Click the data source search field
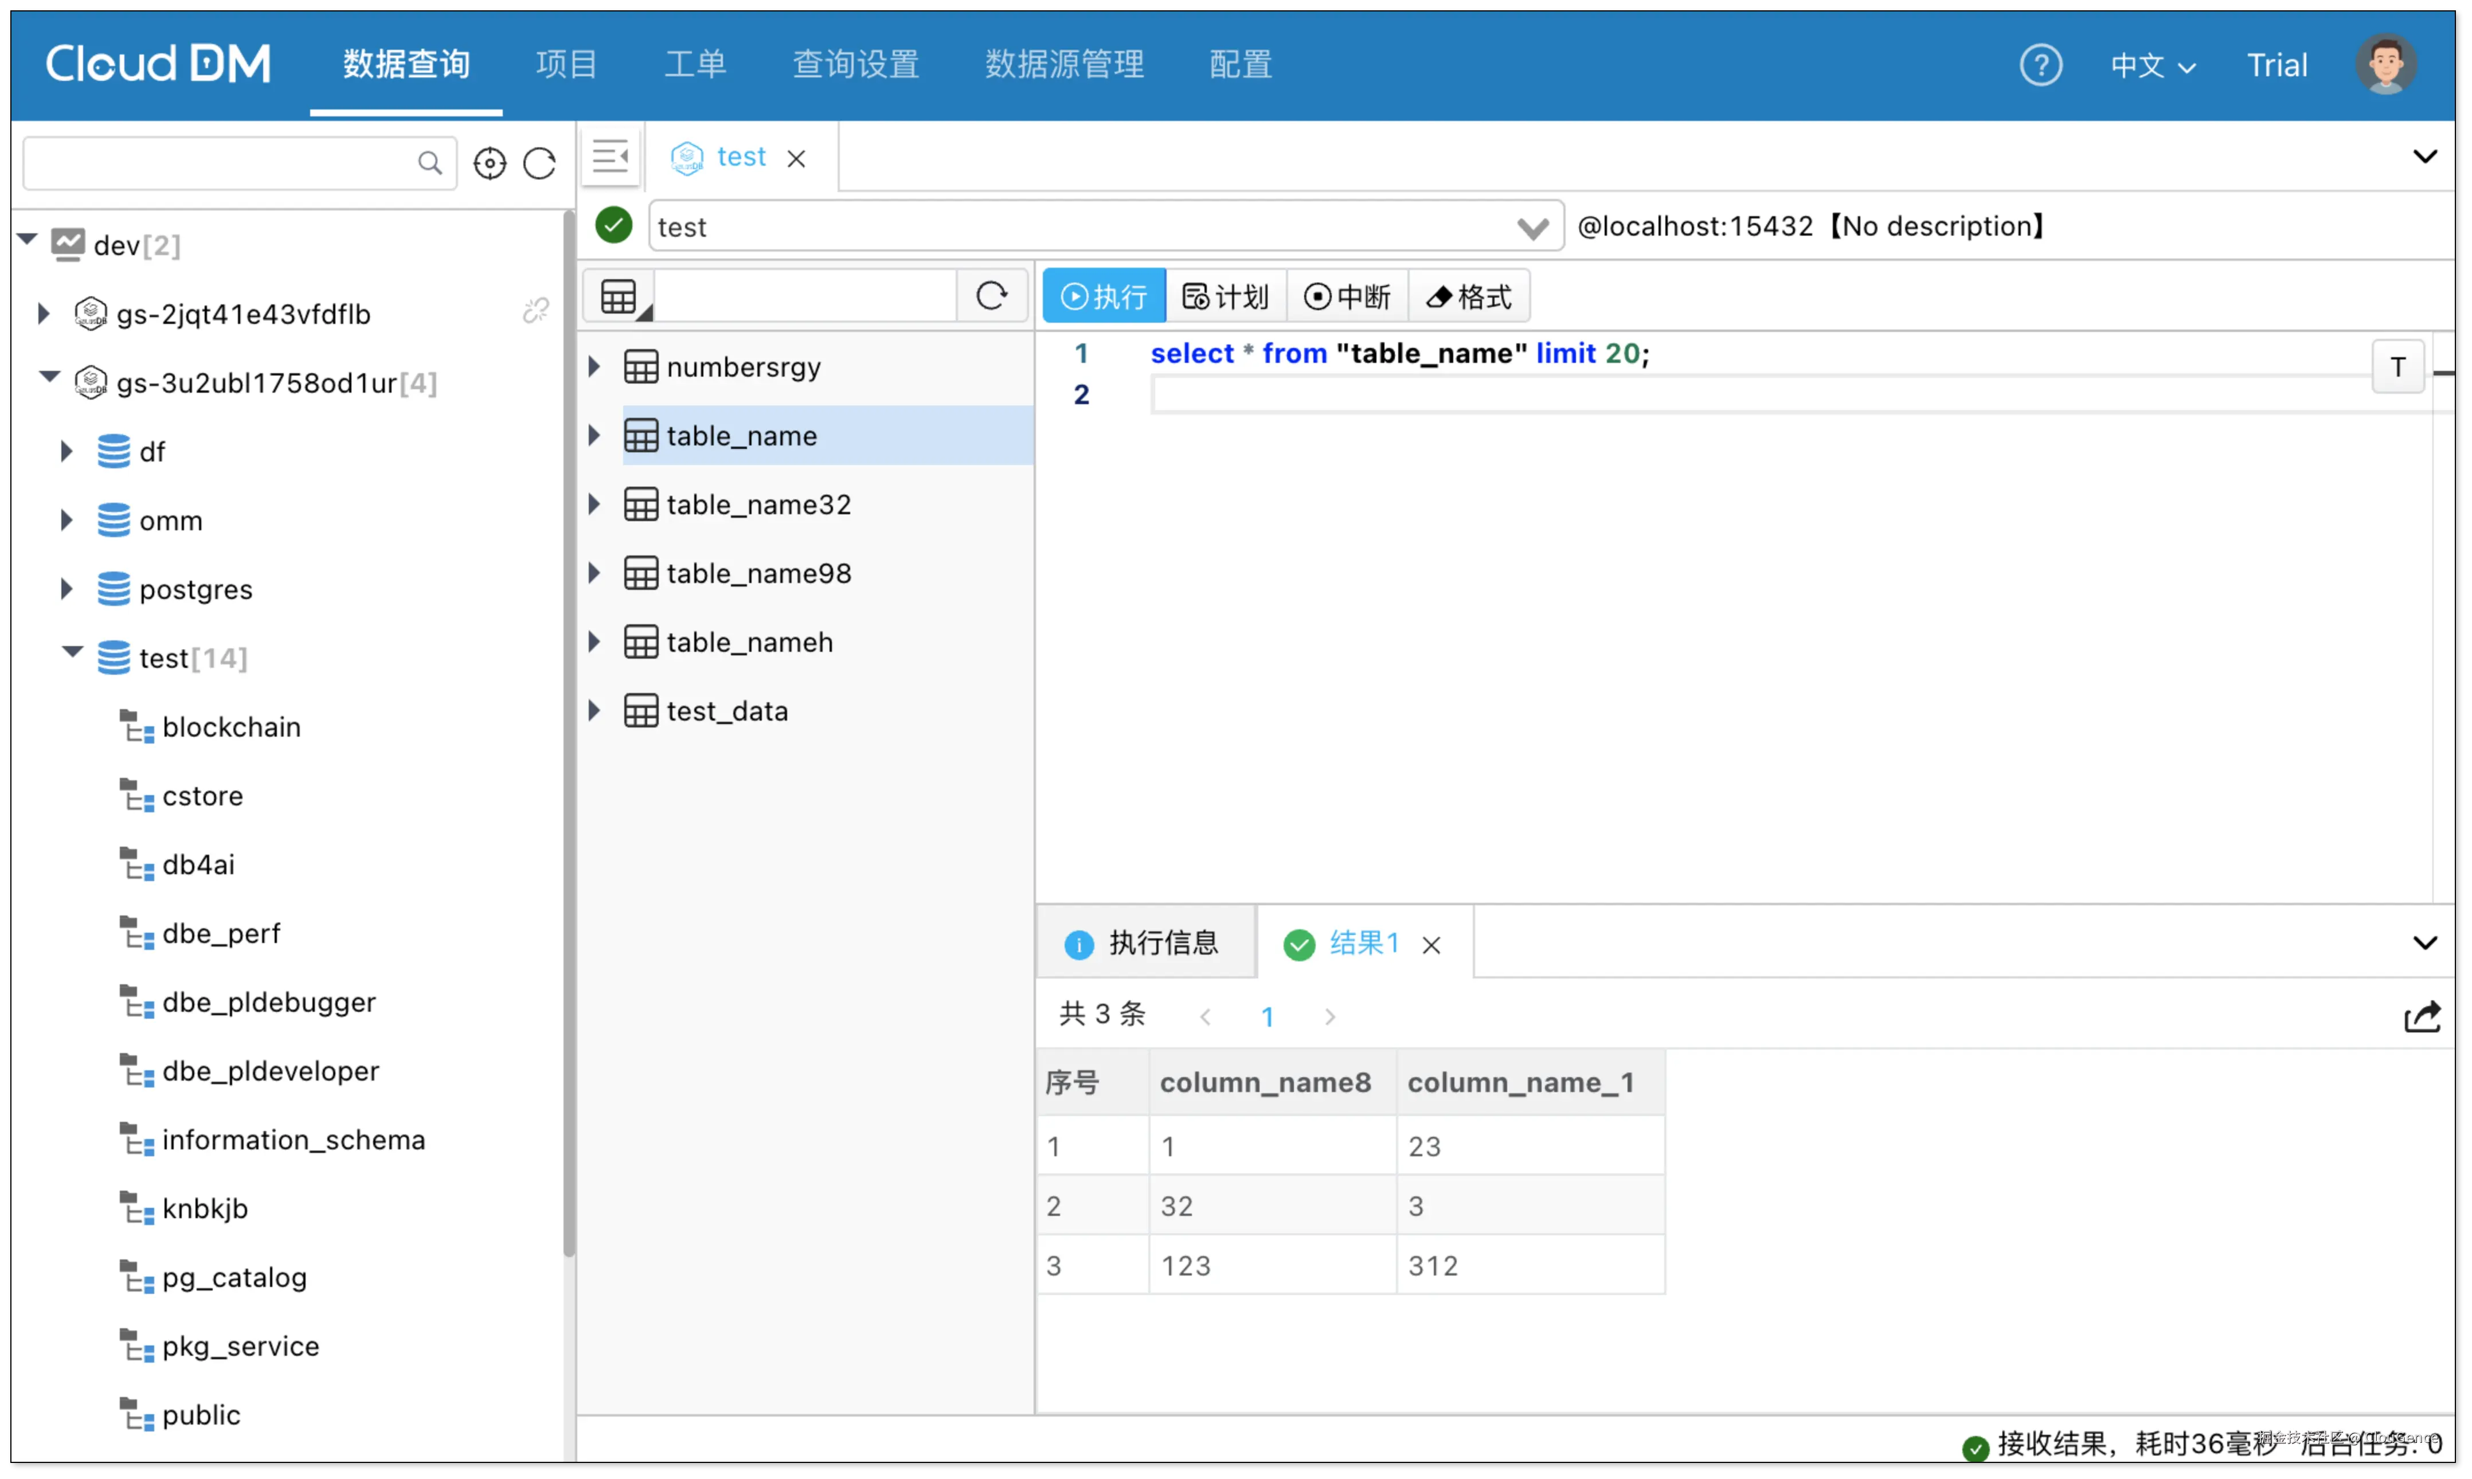2472x1479 pixels. click(219, 163)
